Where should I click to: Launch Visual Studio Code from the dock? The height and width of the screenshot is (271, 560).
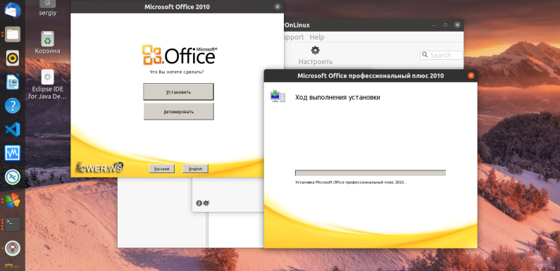click(x=13, y=130)
